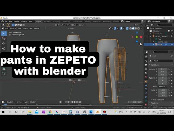Switch to the Modeling workspace tab
The image size is (174, 131).
pyautogui.click(x=47, y=21)
